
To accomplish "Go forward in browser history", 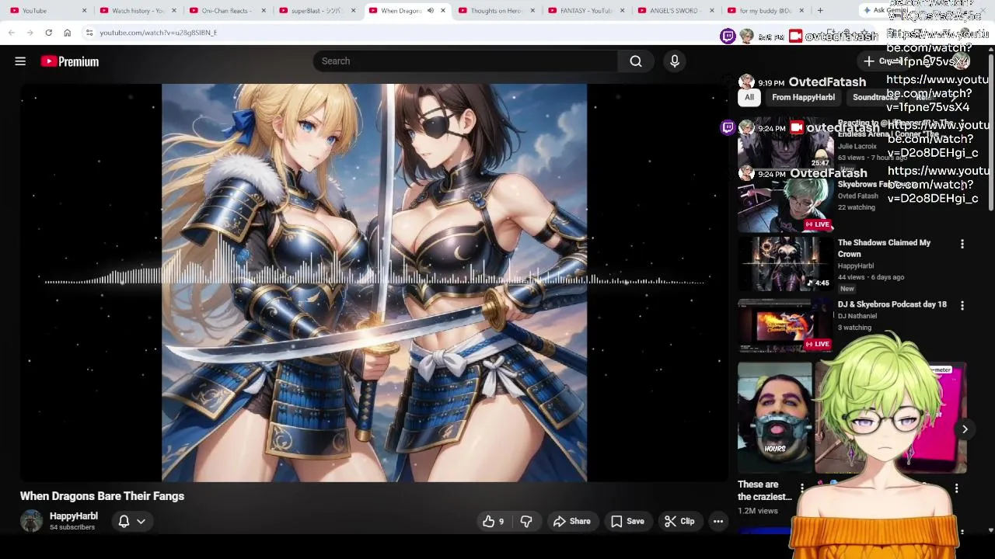I will tap(30, 33).
